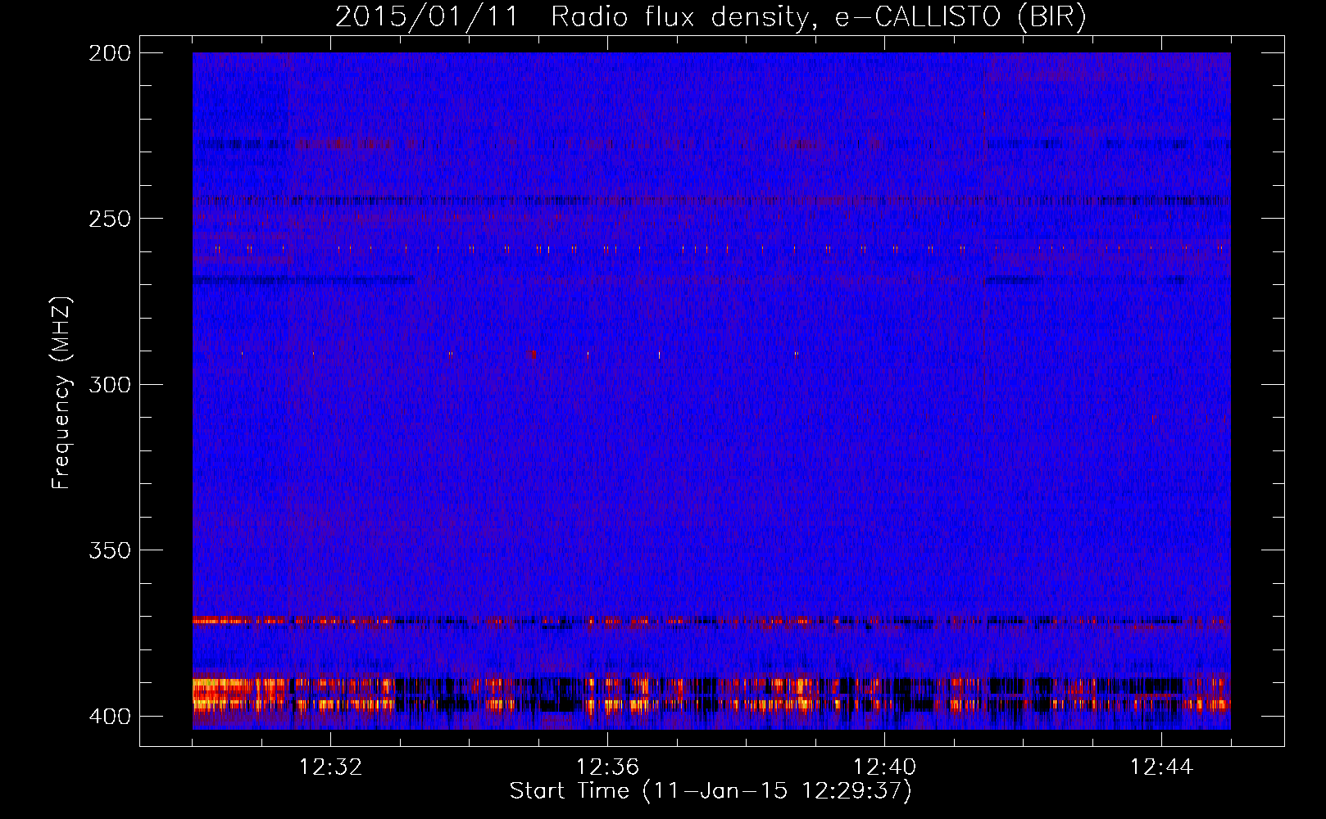Click the 12:36 time tick label
The height and width of the screenshot is (819, 1326).
coord(607,767)
